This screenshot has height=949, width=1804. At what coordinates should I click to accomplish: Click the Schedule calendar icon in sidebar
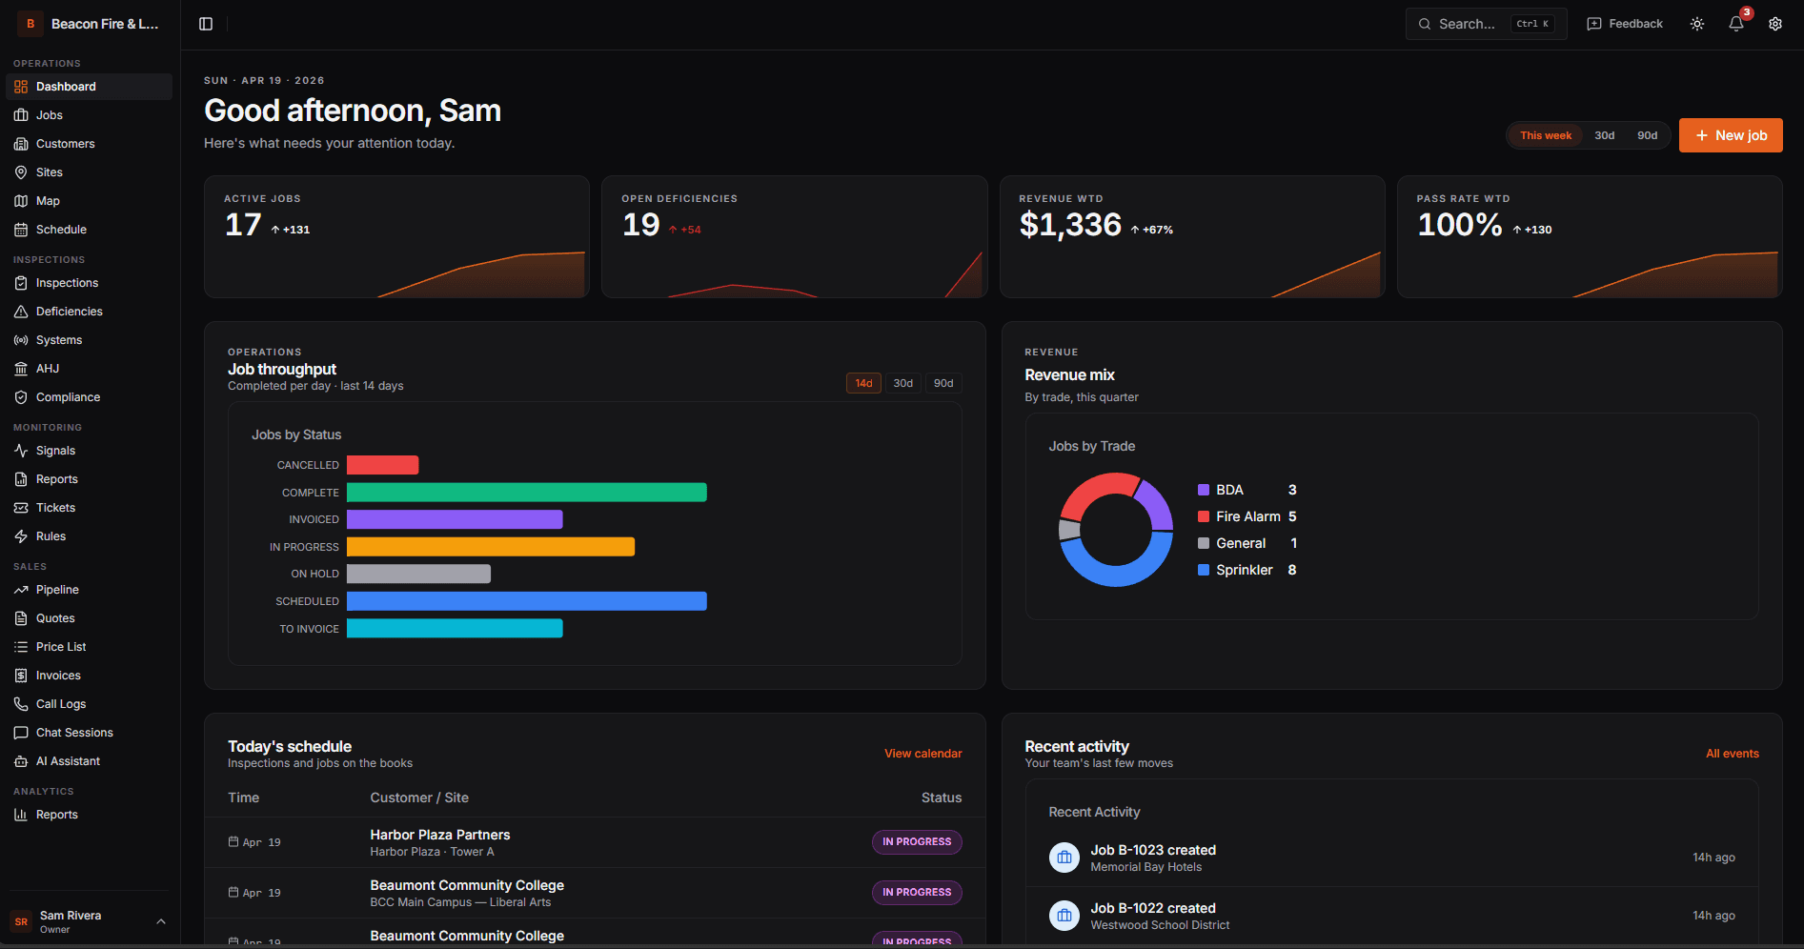point(22,229)
